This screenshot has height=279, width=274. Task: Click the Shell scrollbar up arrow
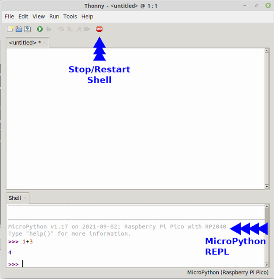click(267, 206)
